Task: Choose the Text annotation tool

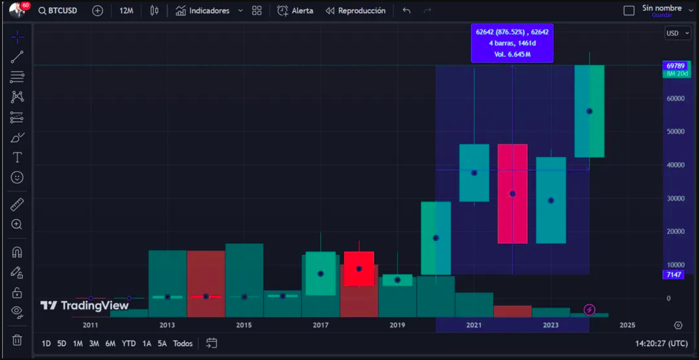Action: tap(17, 158)
